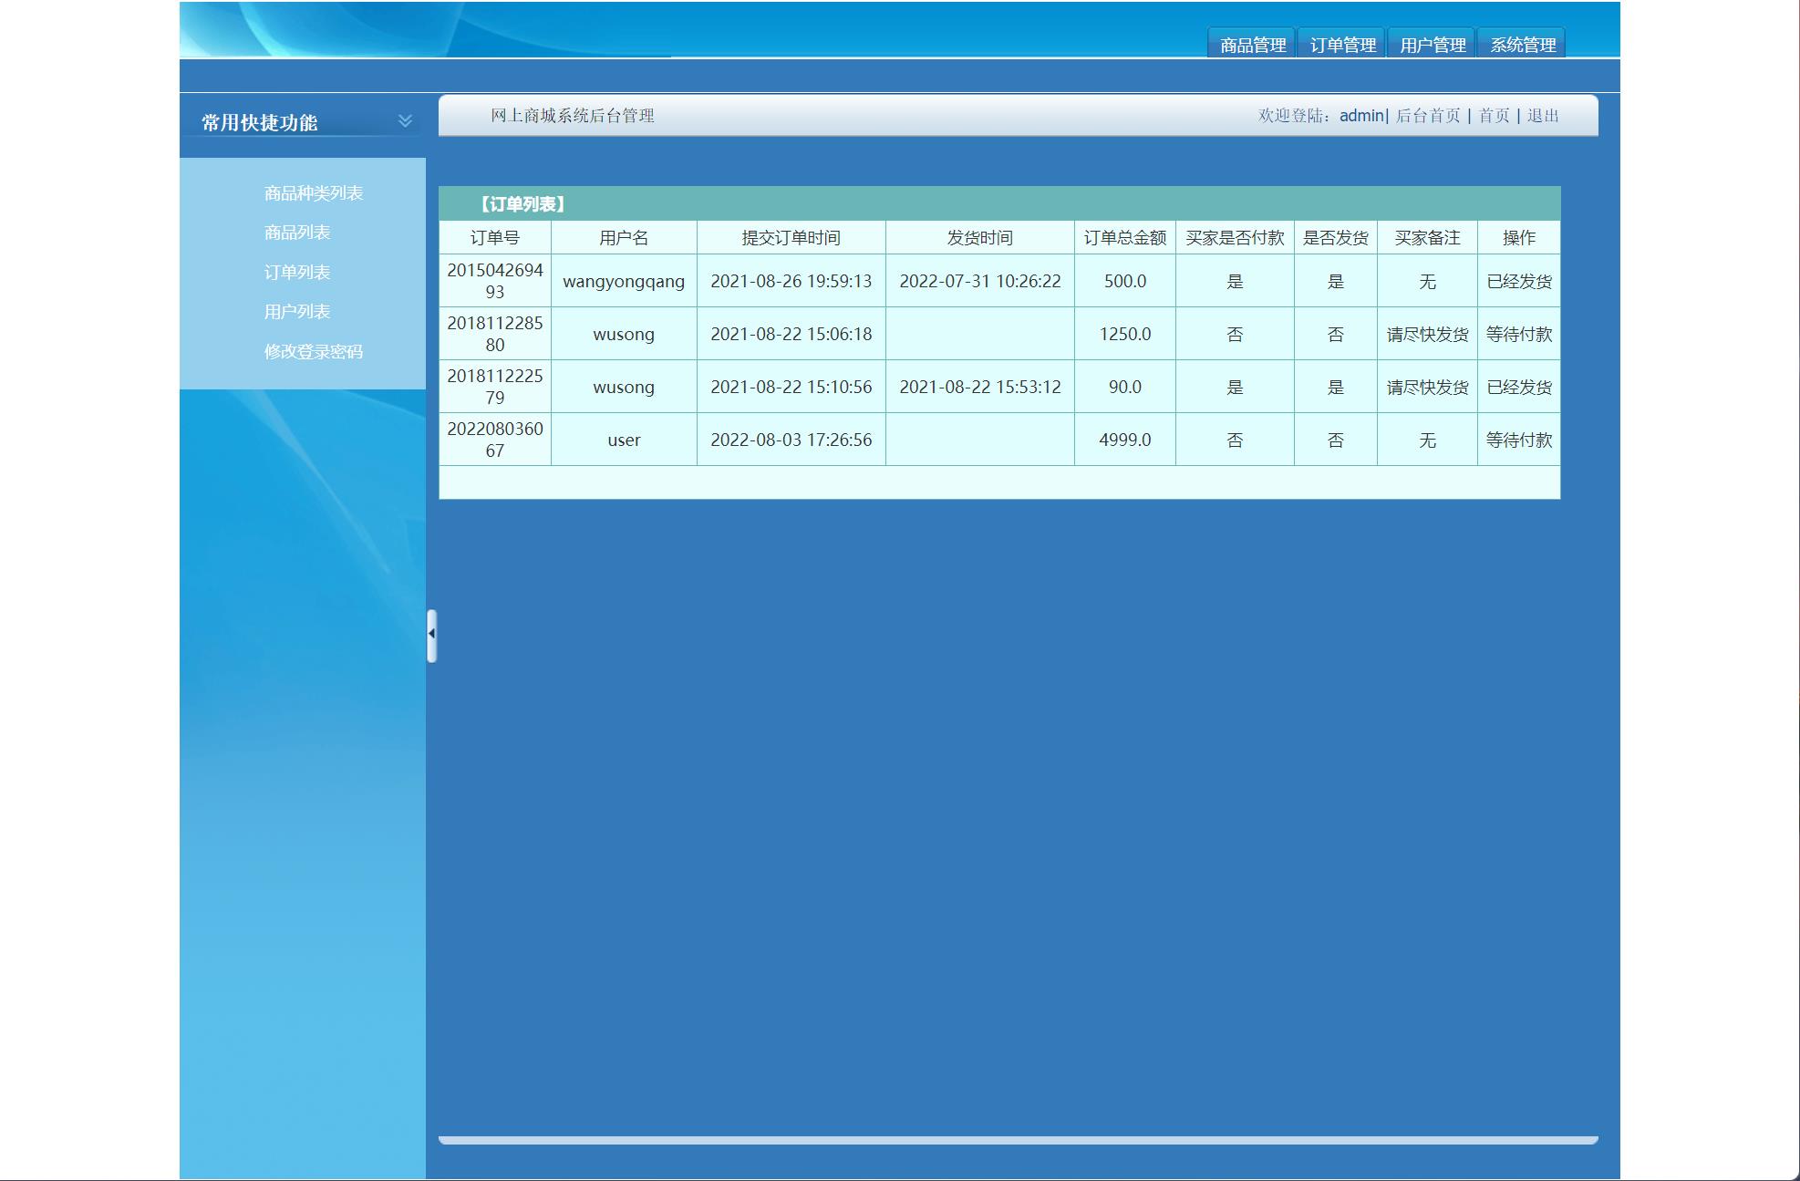Click 已经发货 for the 90.0 order
The image size is (1800, 1181).
click(1518, 388)
